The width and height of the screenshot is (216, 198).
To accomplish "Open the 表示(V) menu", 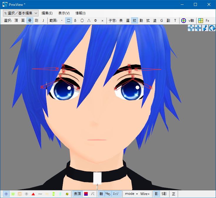I will (64, 13).
